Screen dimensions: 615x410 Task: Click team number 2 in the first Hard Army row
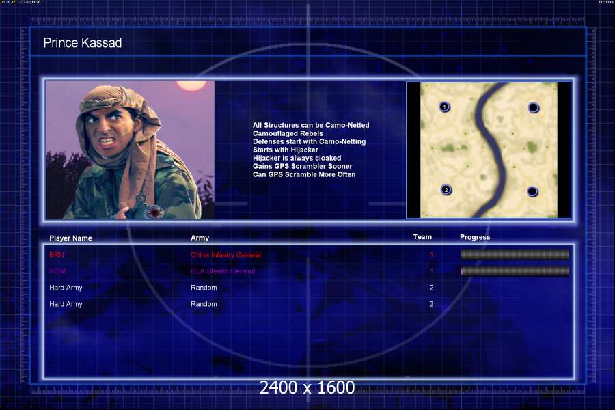point(431,288)
